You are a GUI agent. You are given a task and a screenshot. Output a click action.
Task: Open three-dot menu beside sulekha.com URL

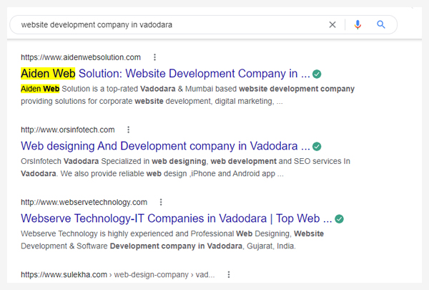pos(229,275)
